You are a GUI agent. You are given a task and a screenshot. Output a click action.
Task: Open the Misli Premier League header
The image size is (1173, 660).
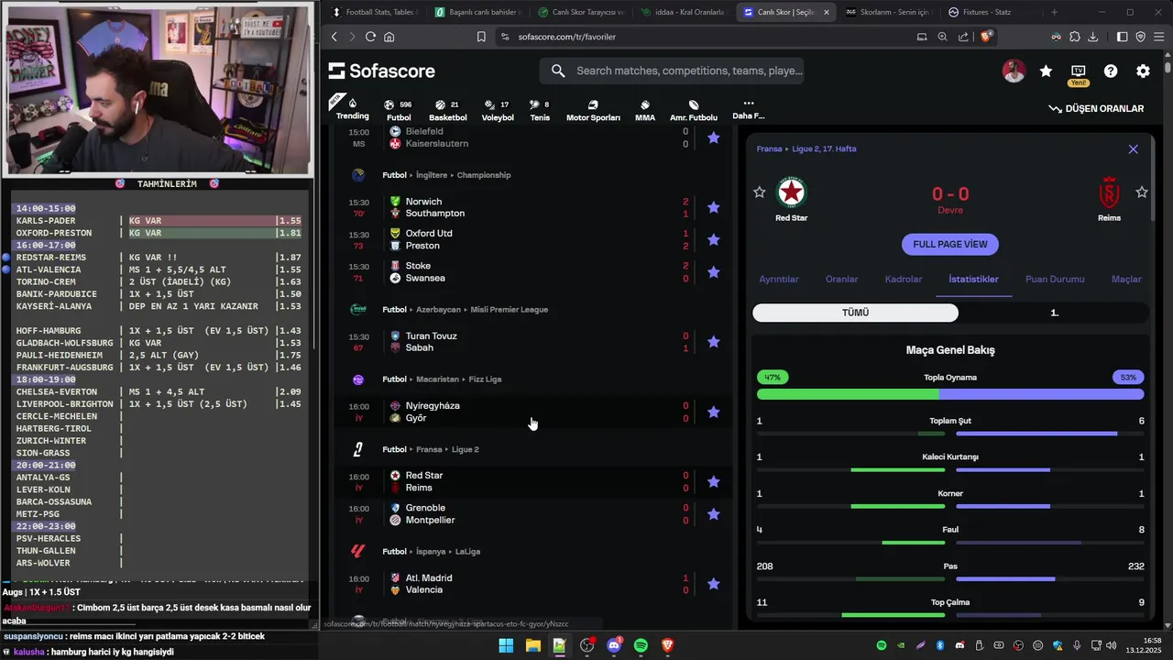(508, 309)
